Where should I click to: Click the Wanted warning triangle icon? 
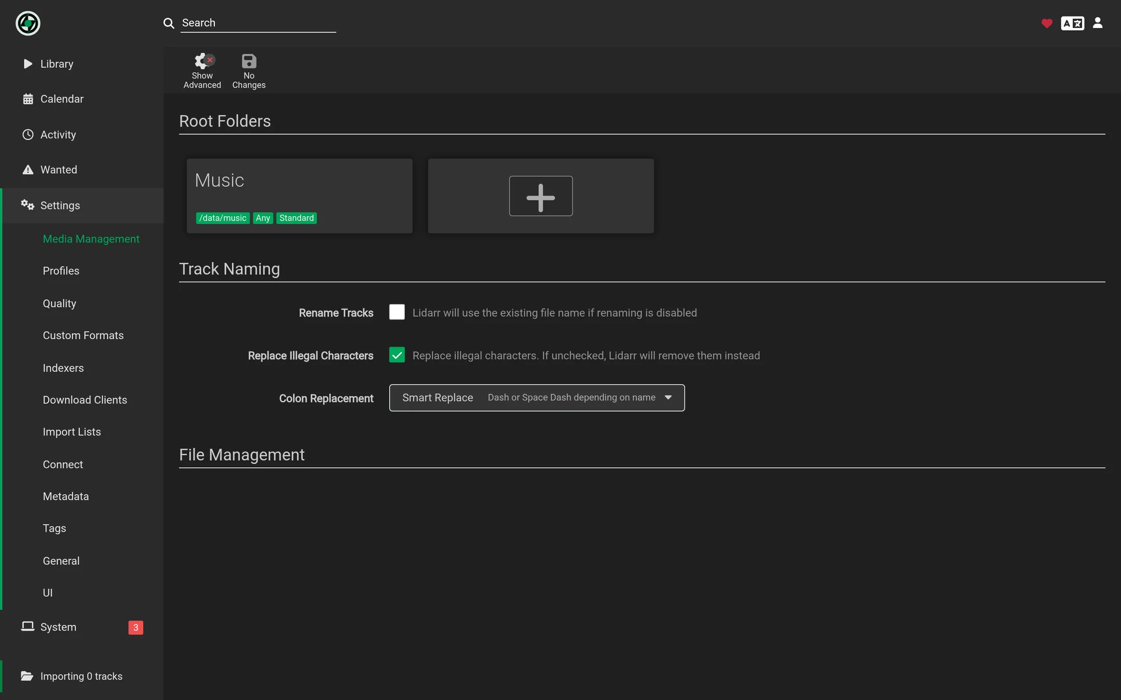point(28,170)
